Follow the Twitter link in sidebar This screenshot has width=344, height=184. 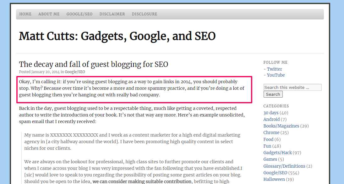[x=274, y=69]
